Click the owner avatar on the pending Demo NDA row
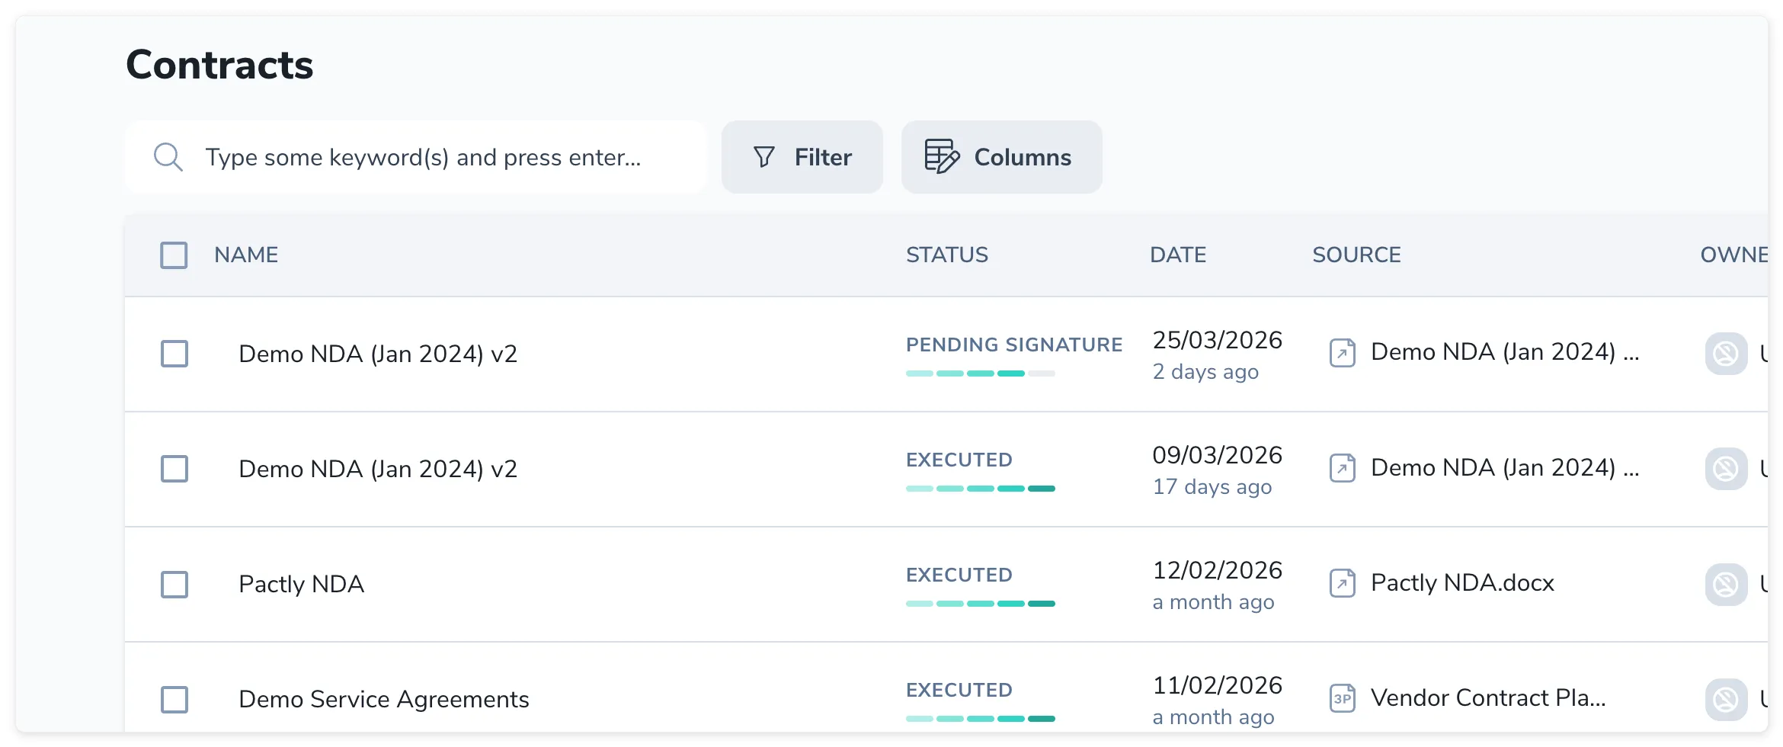This screenshot has width=1783, height=747. click(x=1725, y=353)
